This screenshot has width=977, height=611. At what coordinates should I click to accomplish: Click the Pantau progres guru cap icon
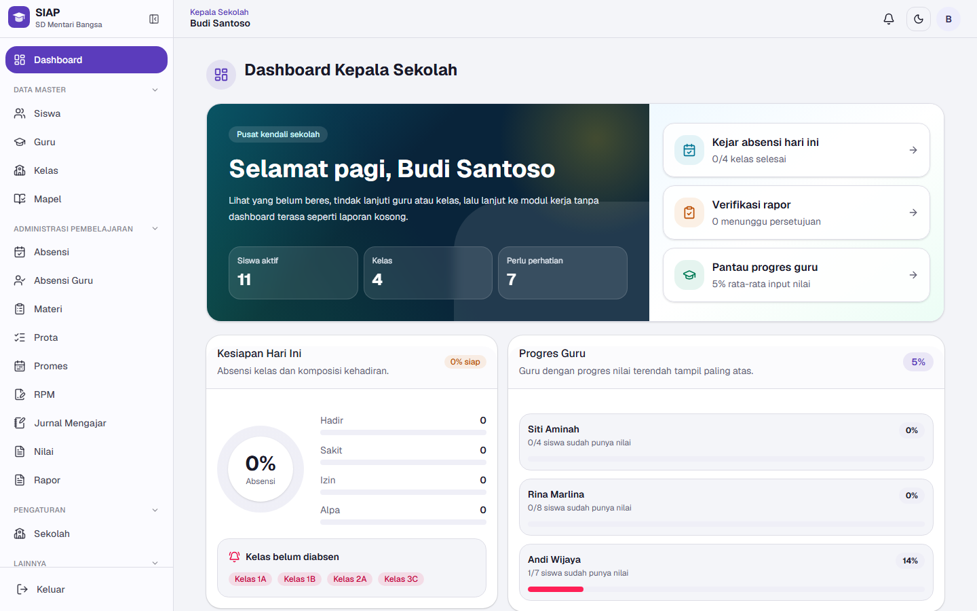coord(689,275)
